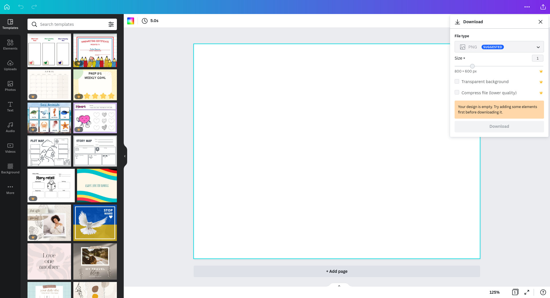Open the More options panel
Image resolution: width=550 pixels, height=298 pixels.
pos(10,189)
